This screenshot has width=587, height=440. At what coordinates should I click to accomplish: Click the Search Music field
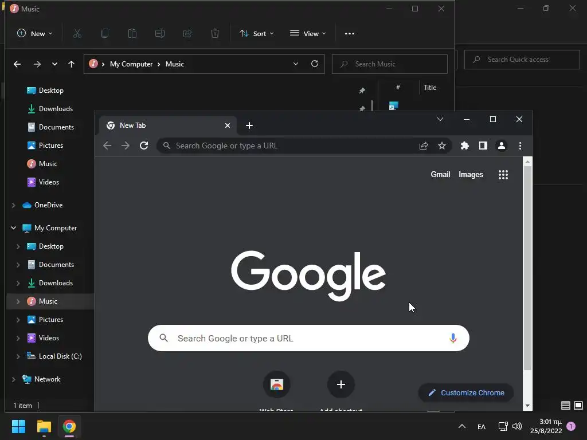pos(390,64)
